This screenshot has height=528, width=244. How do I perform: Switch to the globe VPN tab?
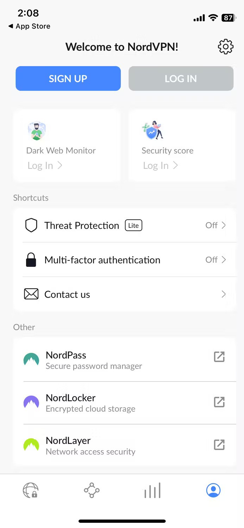31,490
